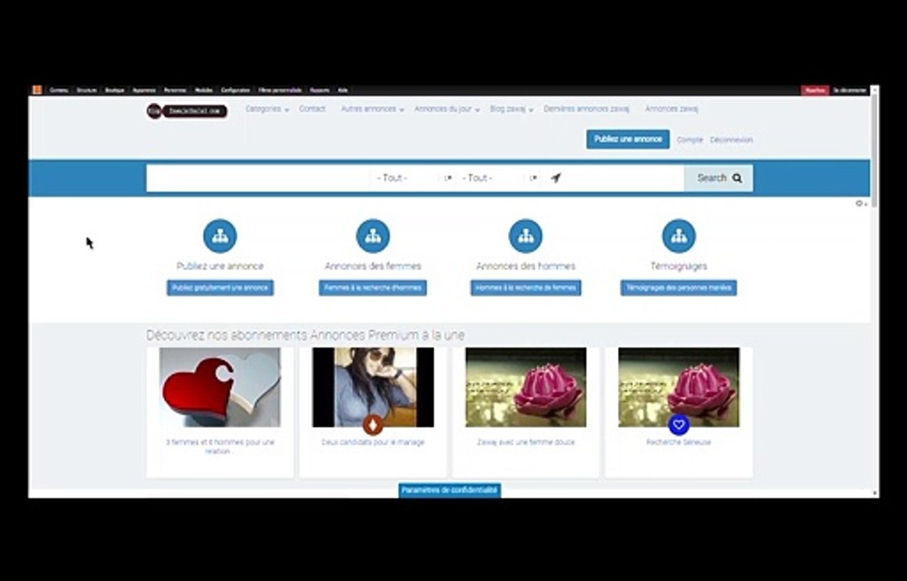907x581 pixels.
Task: Focus the keyword search text field
Action: [258, 178]
